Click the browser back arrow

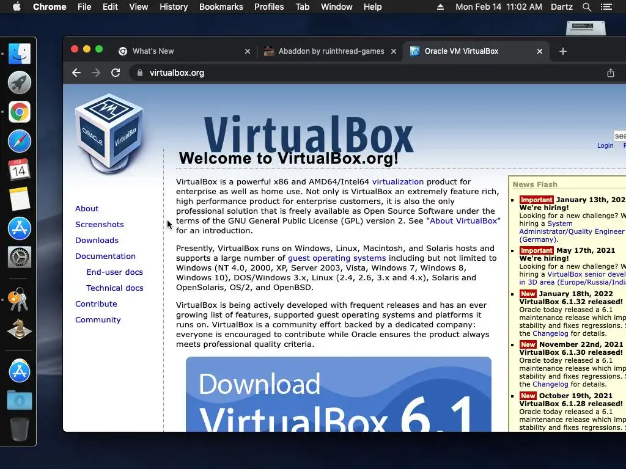point(76,73)
